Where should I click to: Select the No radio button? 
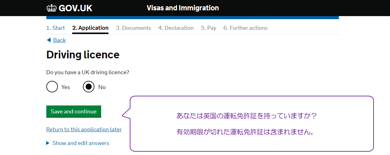point(89,87)
